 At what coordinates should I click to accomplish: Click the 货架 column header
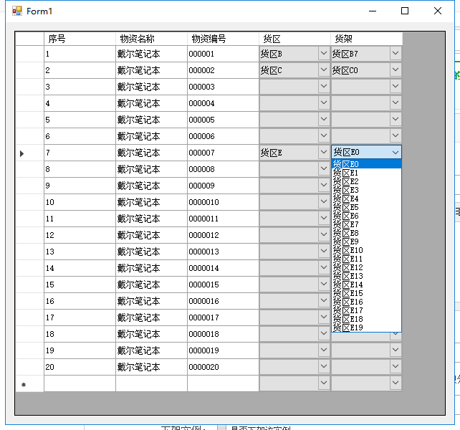[x=366, y=39]
